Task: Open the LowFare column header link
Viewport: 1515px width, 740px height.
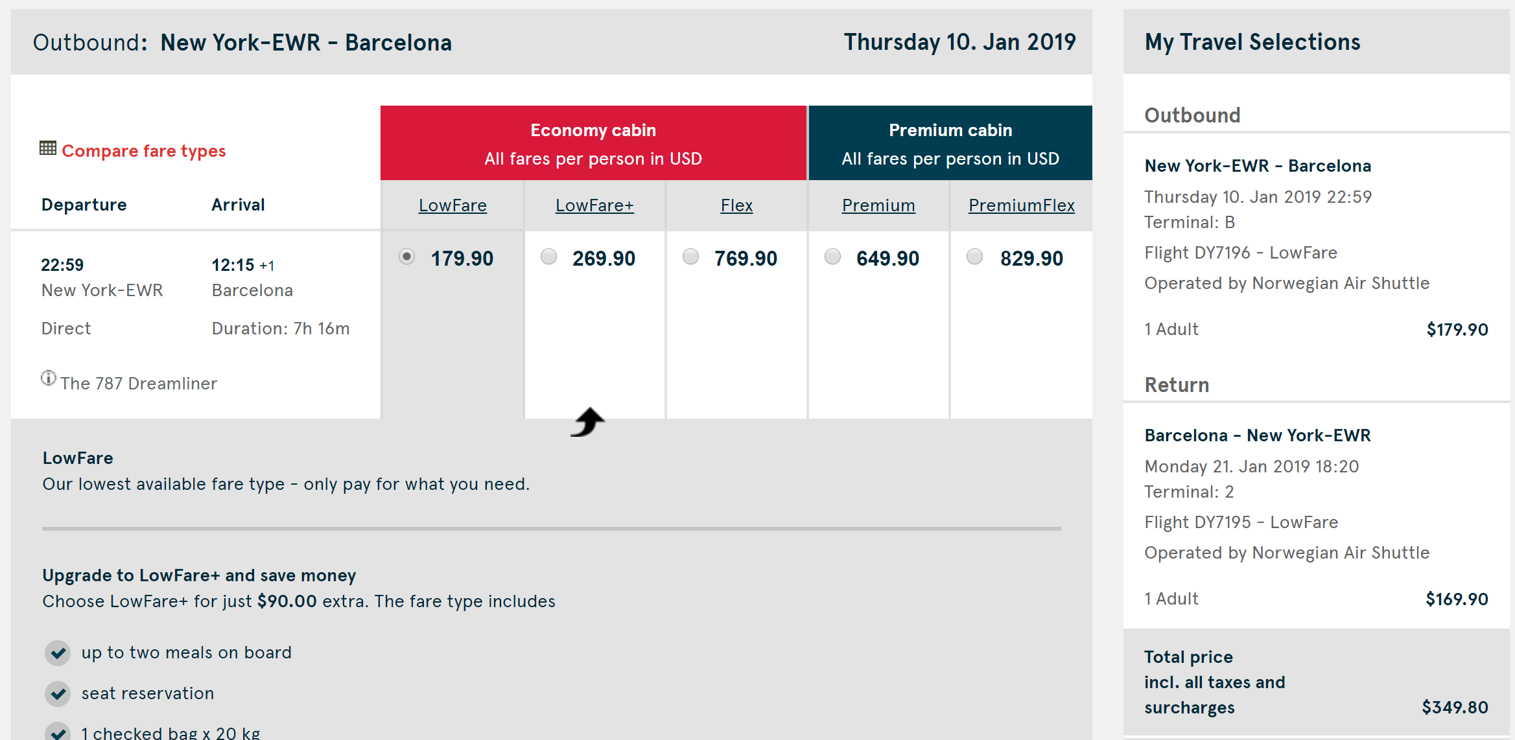Action: point(452,205)
